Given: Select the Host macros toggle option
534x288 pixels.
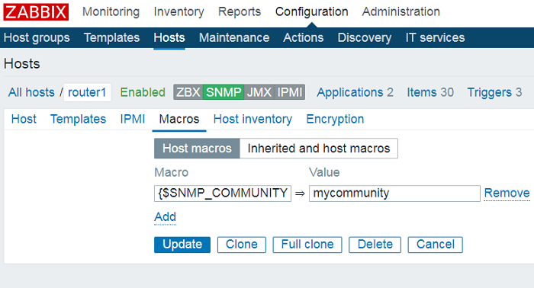Looking at the screenshot, I should pos(197,149).
